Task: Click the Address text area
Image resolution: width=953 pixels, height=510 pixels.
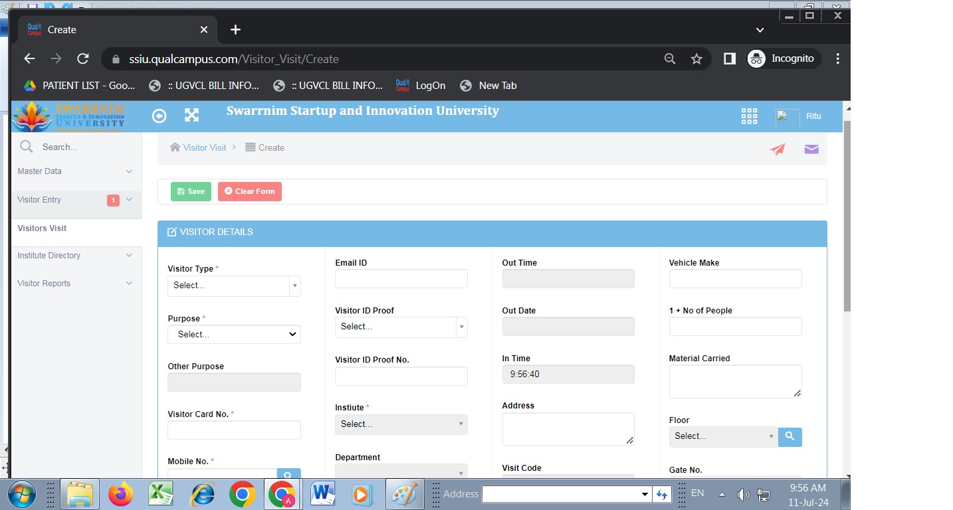Action: point(568,429)
